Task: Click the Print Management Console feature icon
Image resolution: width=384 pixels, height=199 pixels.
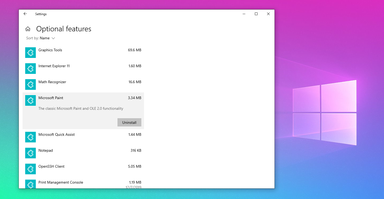Action: tap(30, 184)
